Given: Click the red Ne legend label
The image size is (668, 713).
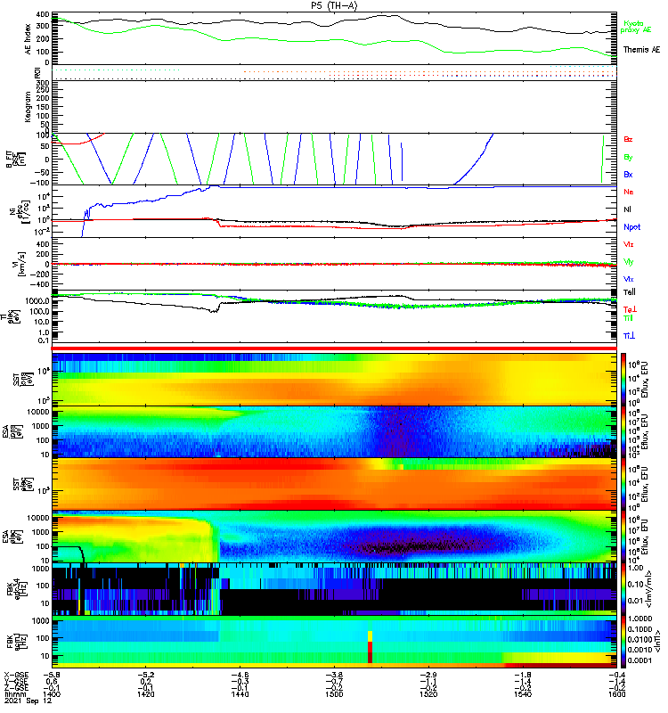Looking at the screenshot, I should pyautogui.click(x=629, y=192).
